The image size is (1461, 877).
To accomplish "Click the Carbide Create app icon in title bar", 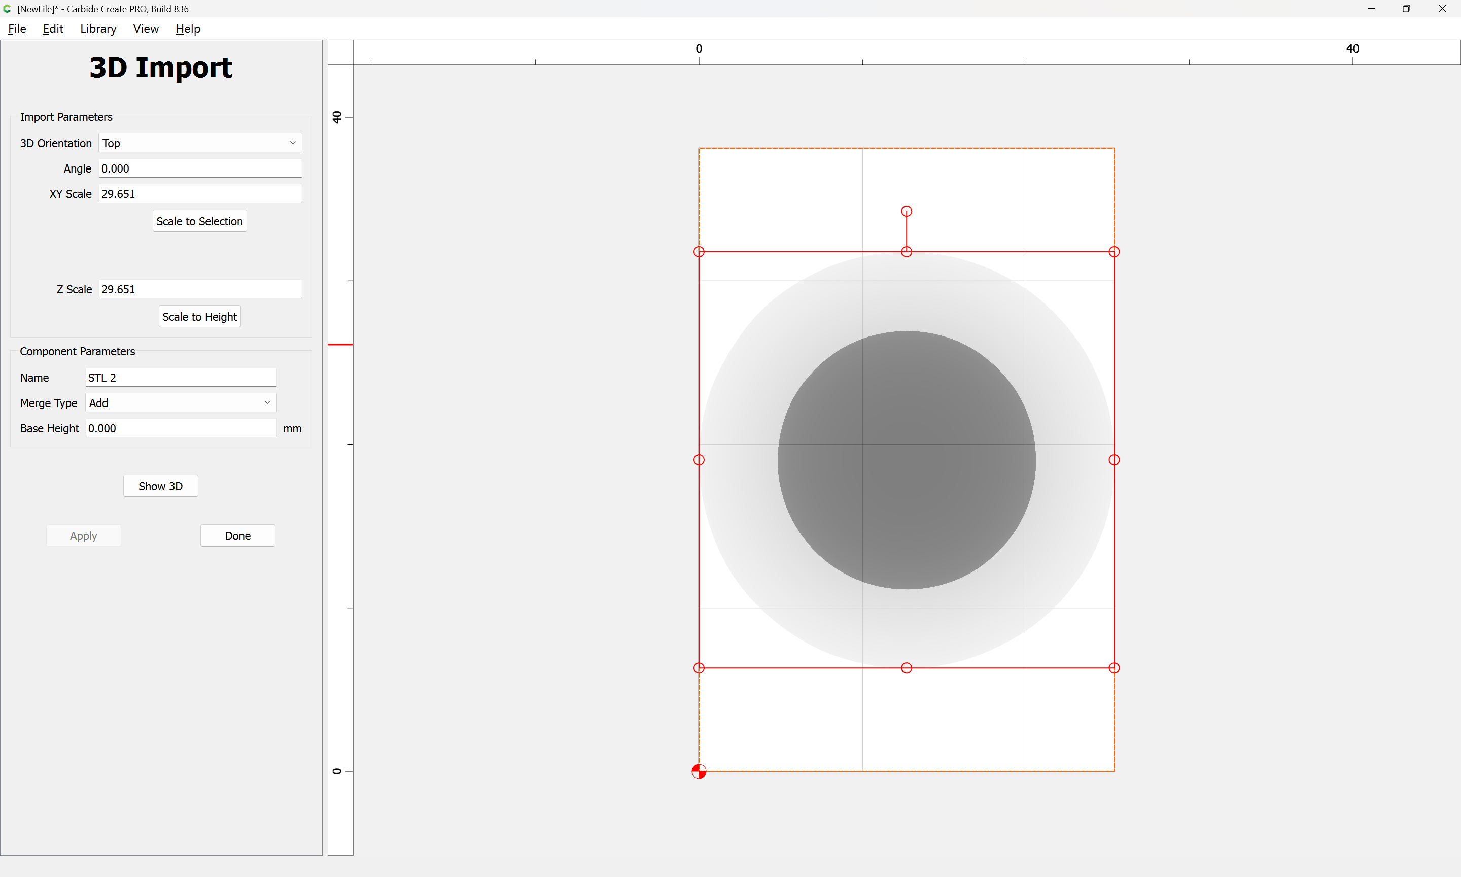I will coord(7,8).
